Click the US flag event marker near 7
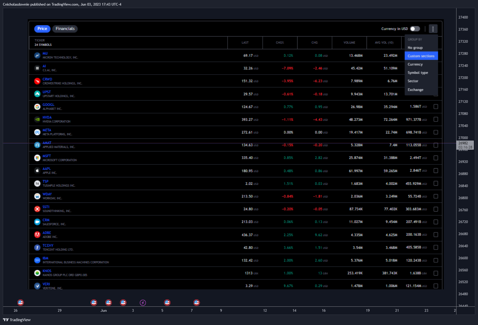The height and width of the screenshot is (325, 478). pos(196,303)
